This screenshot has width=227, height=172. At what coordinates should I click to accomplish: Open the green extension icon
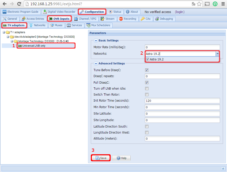click(x=215, y=4)
